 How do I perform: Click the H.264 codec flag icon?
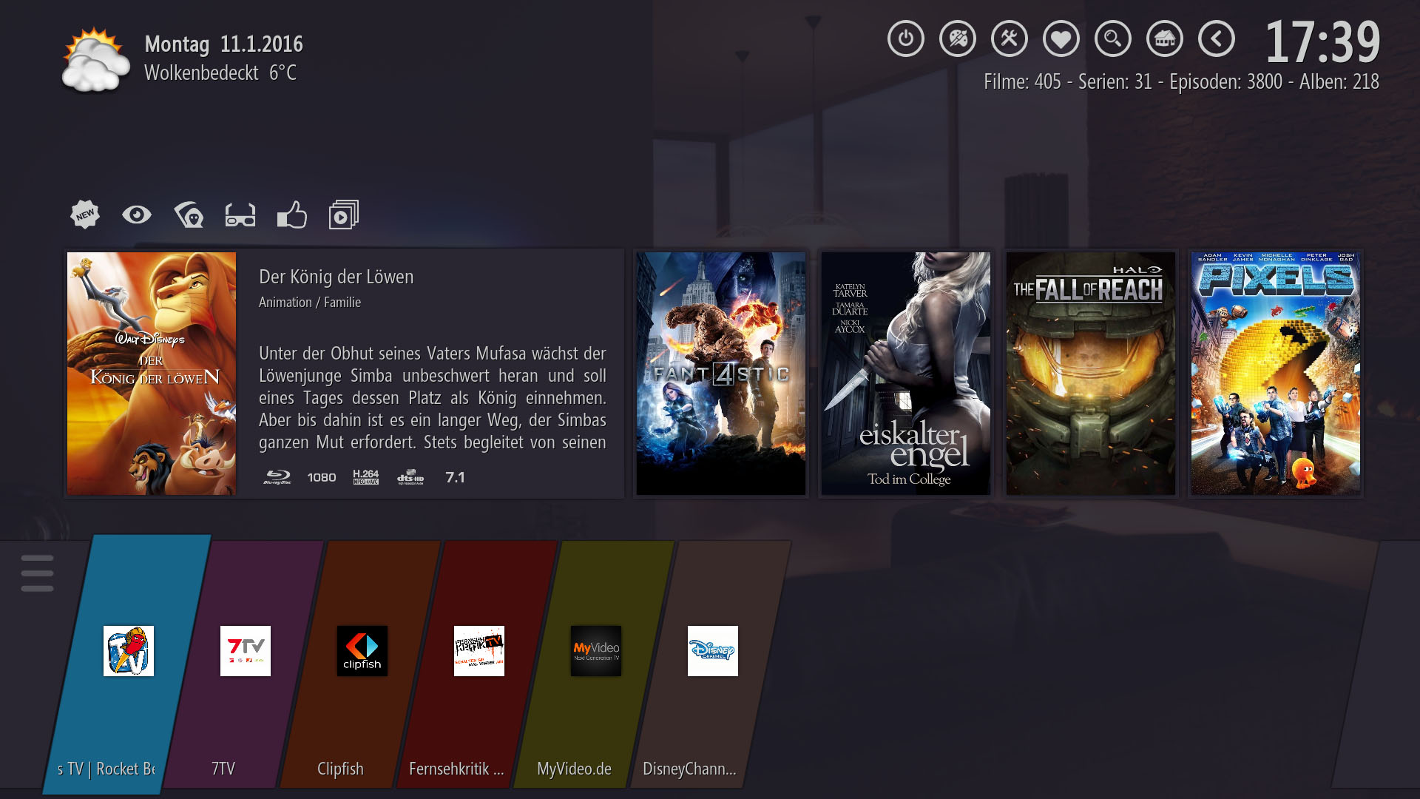tap(366, 477)
